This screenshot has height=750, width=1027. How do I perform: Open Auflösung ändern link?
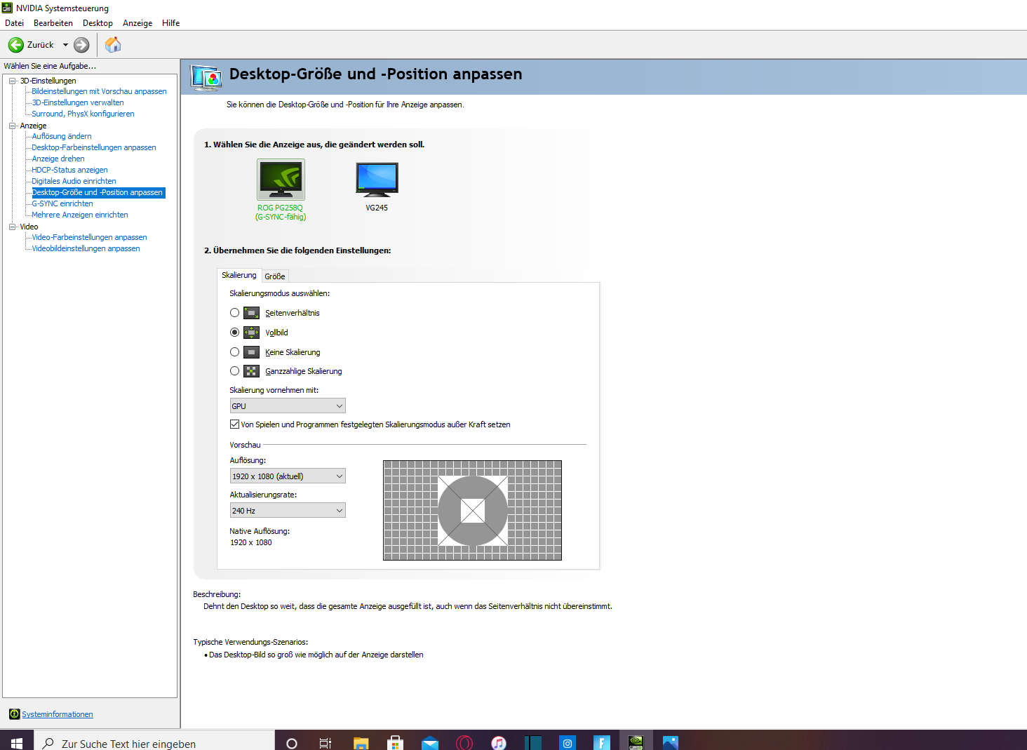coord(62,136)
